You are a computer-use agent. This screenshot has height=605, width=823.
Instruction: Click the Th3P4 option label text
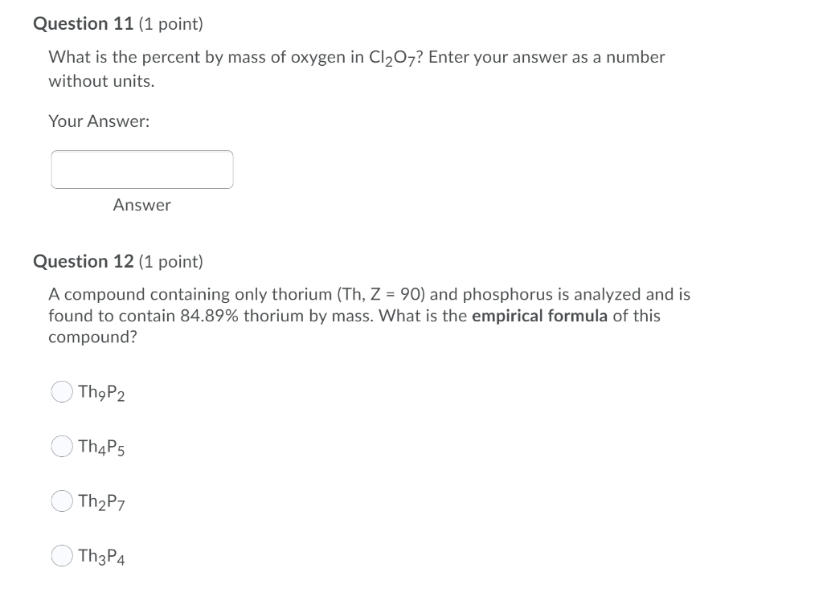100,555
